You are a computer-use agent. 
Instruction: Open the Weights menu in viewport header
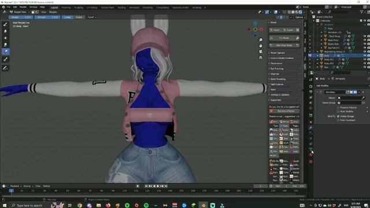click(x=53, y=12)
